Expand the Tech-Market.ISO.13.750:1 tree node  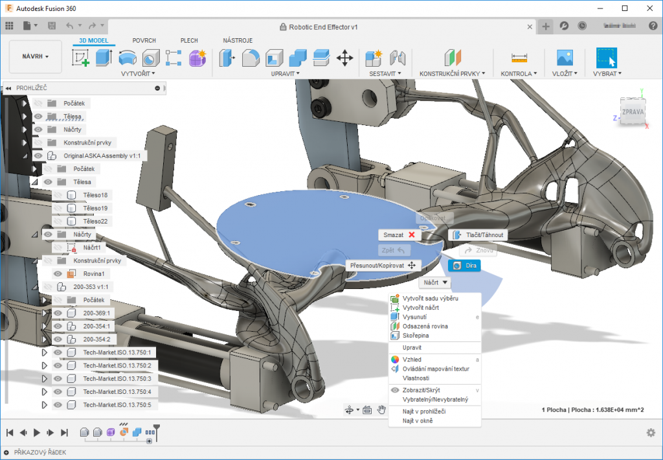click(45, 352)
